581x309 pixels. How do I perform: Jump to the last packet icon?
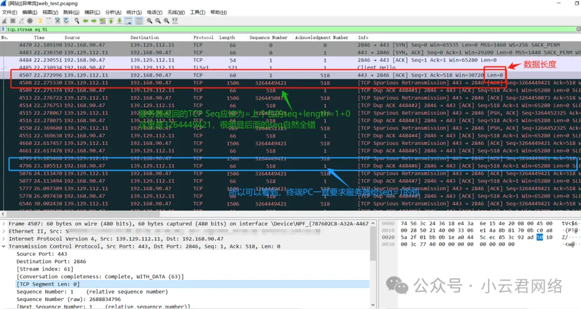click(120, 21)
